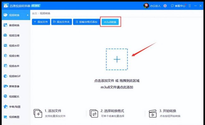Viewport: 205px width, 125px height.
Task: Click text 点击添加文件 或 拖拽到此区域
Action: [117, 81]
